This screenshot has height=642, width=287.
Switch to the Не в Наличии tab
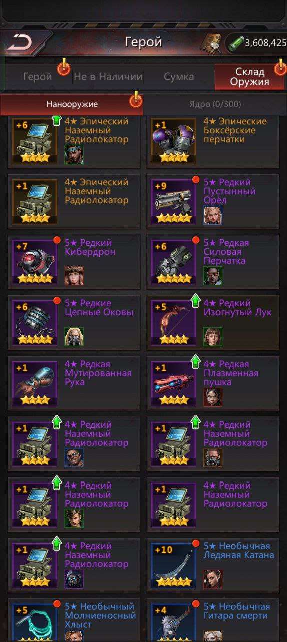point(108,77)
